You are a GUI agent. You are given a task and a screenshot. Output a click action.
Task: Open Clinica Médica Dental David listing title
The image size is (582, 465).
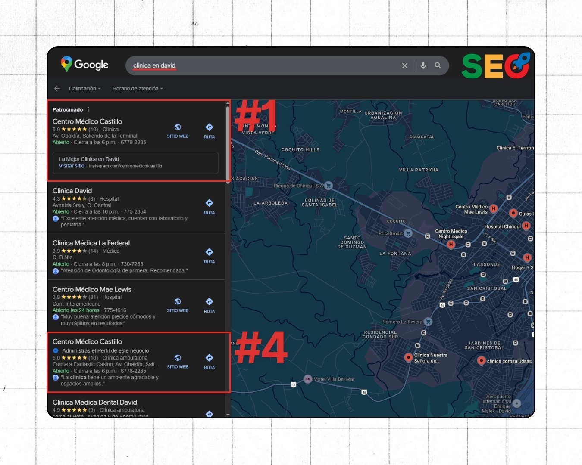tap(94, 402)
